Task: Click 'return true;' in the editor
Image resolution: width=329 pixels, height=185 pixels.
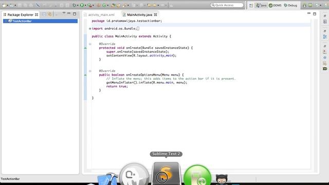Action: coord(117,86)
